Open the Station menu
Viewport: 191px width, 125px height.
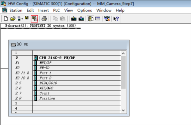coord(16,10)
